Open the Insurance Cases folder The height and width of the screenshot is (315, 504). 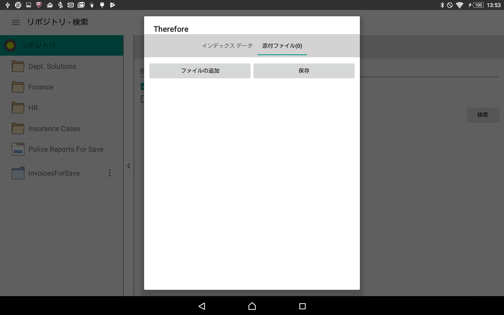point(62,128)
